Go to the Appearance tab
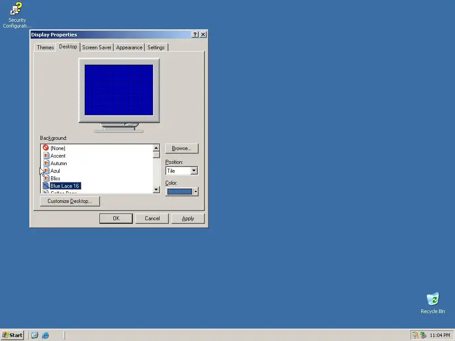 pos(129,47)
